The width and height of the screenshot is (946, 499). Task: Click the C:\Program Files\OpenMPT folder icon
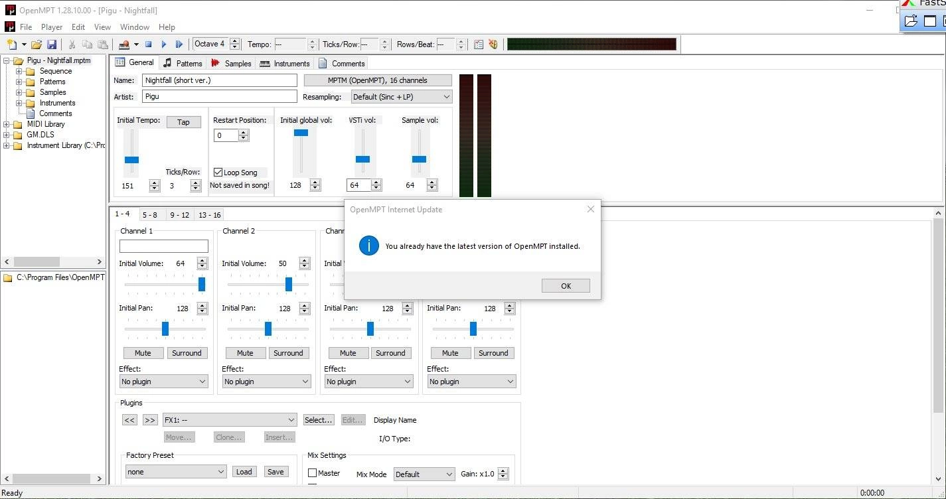click(x=8, y=277)
